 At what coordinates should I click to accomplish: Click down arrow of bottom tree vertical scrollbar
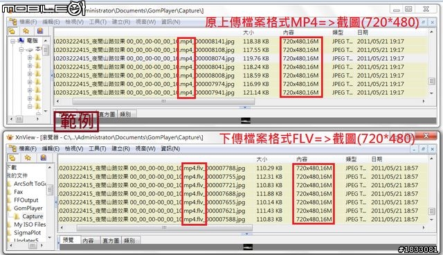click(50, 237)
